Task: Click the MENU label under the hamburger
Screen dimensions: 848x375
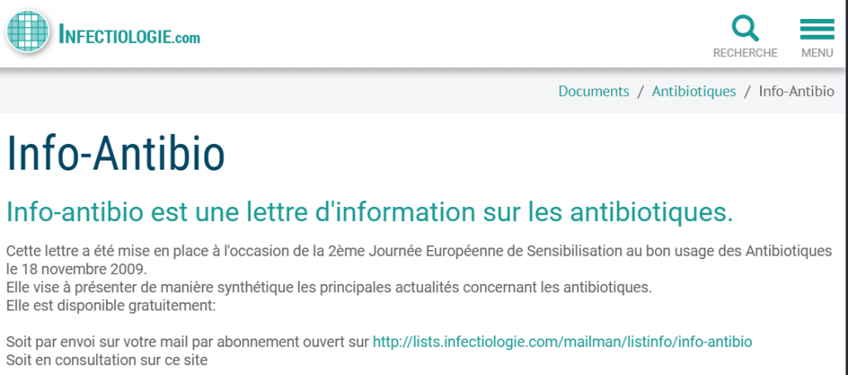Action: (x=817, y=53)
